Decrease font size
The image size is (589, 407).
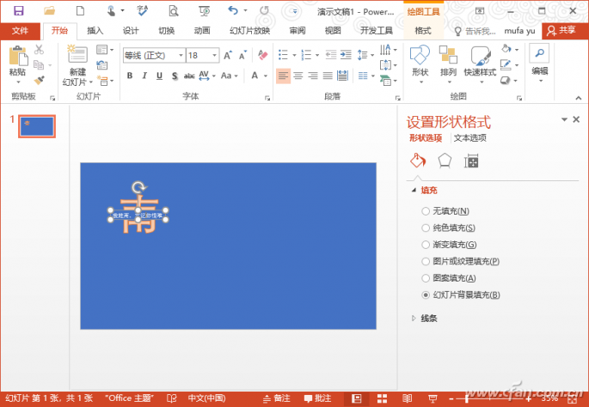click(x=242, y=56)
